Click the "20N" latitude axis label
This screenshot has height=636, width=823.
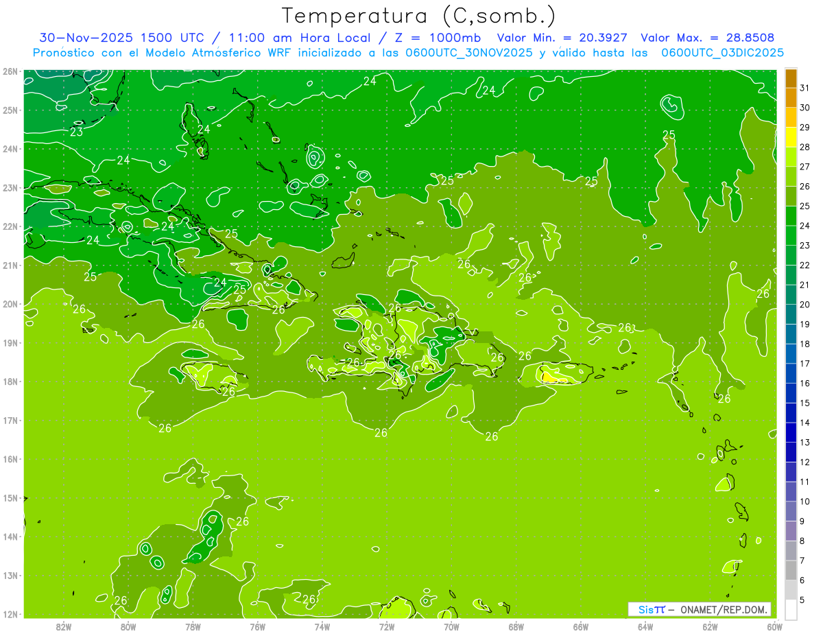[10, 304]
